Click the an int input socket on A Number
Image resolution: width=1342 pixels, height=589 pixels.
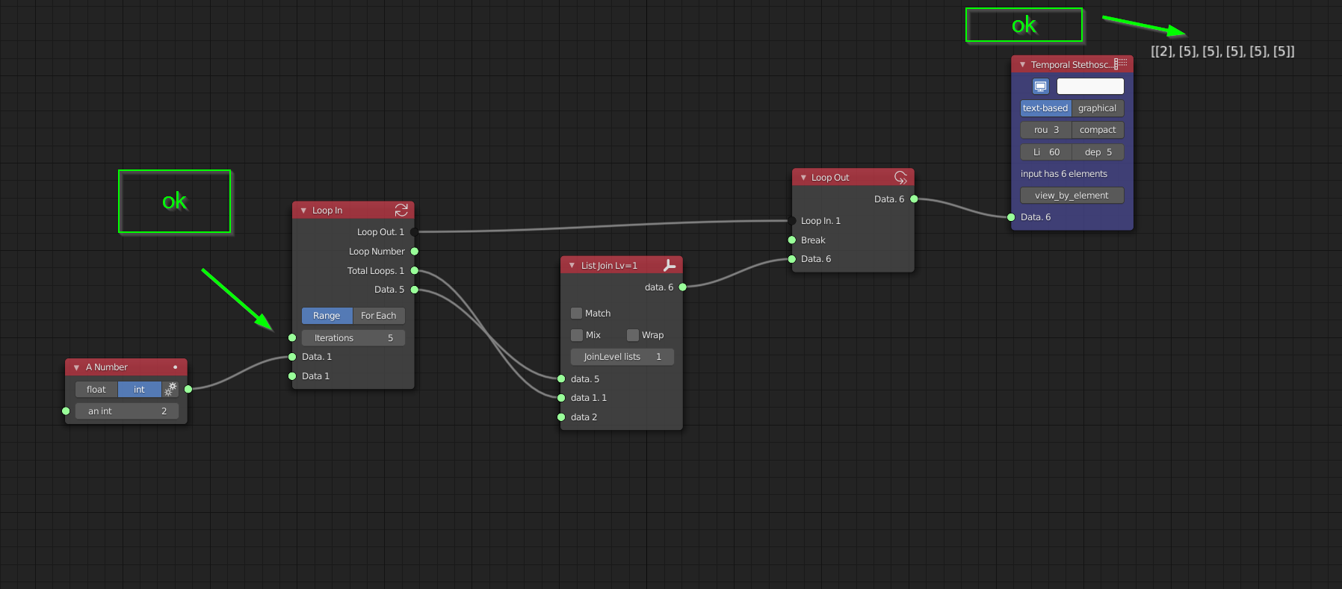coord(66,411)
